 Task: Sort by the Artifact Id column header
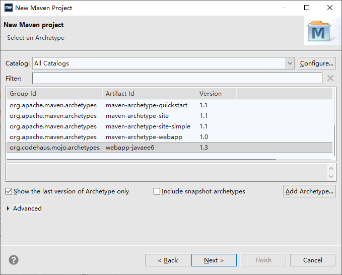tap(150, 94)
